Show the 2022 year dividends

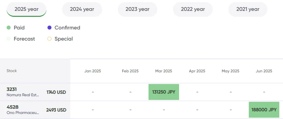[193, 9]
